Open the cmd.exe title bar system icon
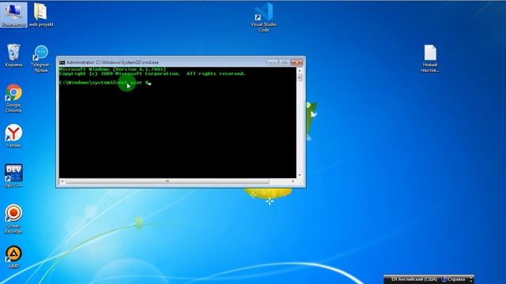This screenshot has height=284, width=506. [x=62, y=62]
